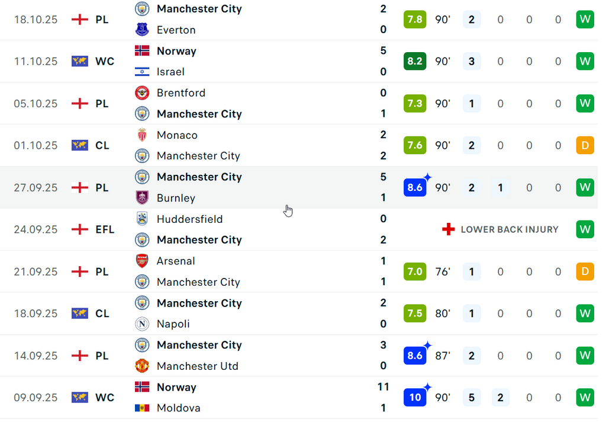The image size is (606, 425).
Task: Select the 24.09.25 EFL match row date
Action: pos(36,229)
